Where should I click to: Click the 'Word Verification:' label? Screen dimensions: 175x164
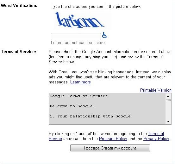tap(19, 5)
